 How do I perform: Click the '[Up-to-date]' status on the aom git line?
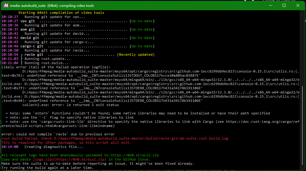(142, 29)
